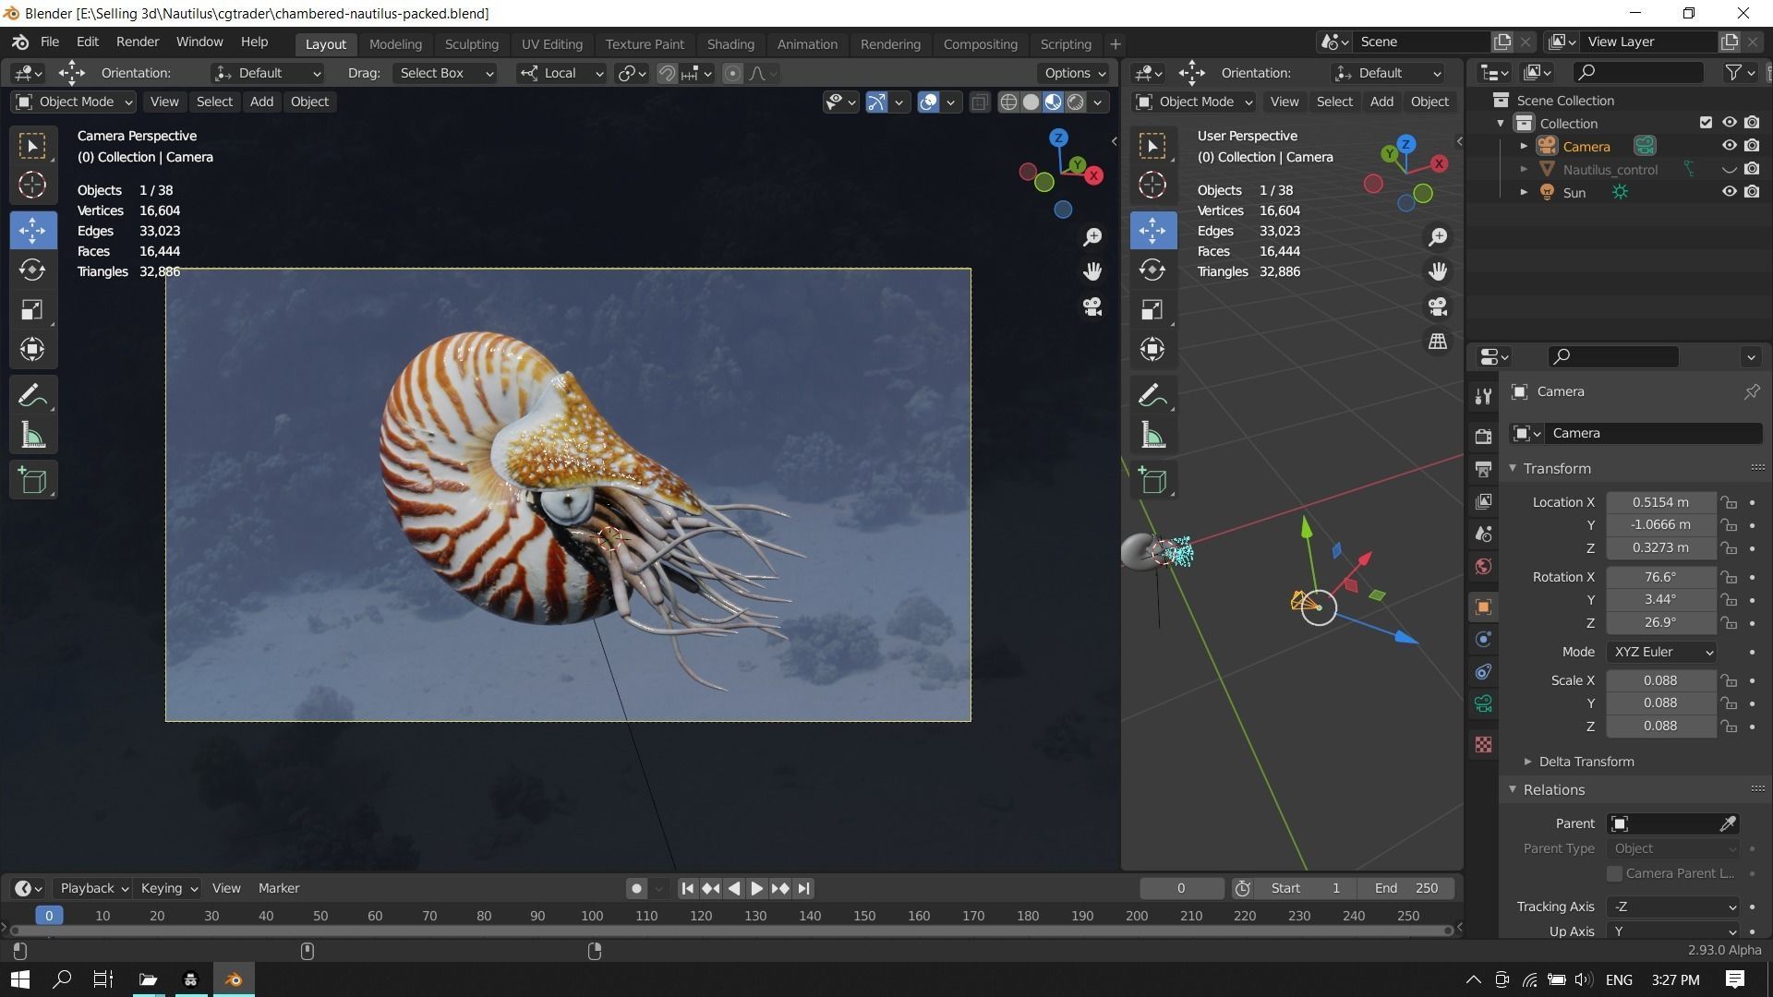1773x997 pixels.
Task: Toggle Collection visibility eye icon
Action: click(x=1729, y=123)
